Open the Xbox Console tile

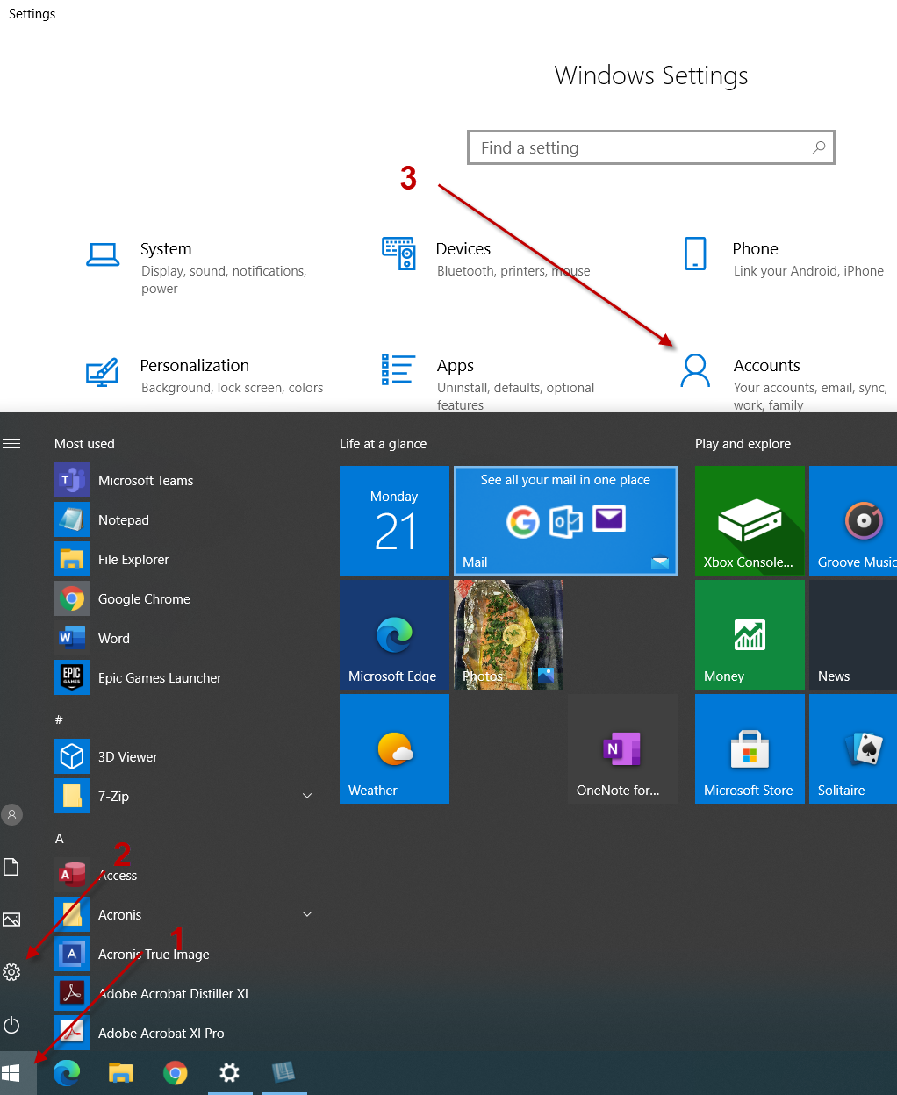tap(750, 520)
